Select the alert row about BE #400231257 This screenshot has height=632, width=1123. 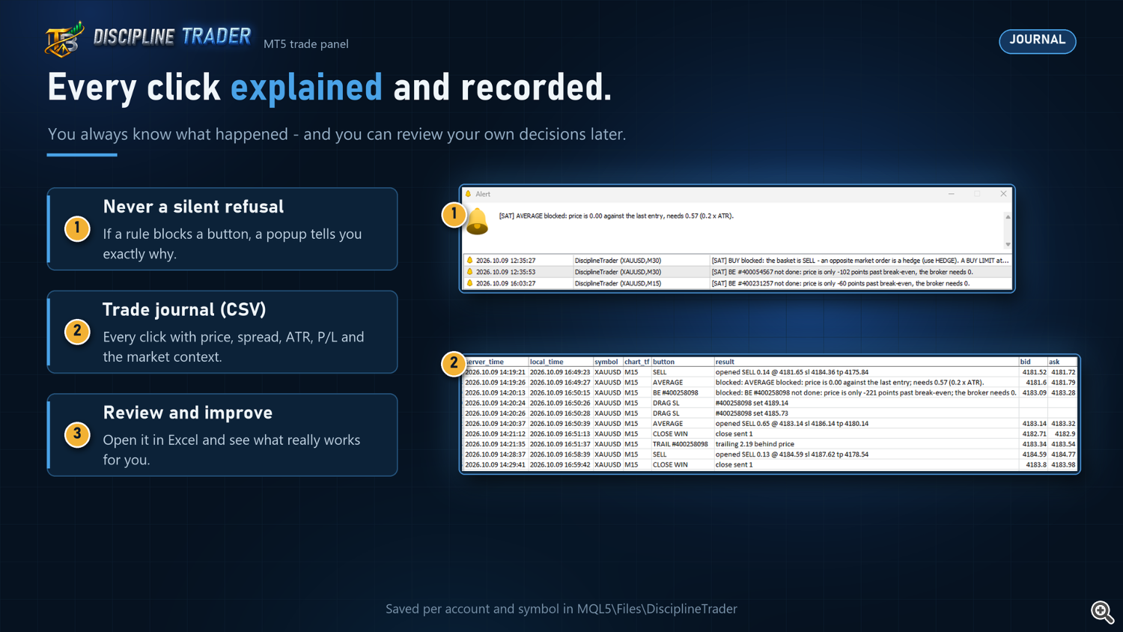(737, 283)
